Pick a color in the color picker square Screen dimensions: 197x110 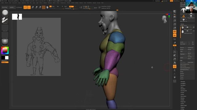click(x=5, y=50)
